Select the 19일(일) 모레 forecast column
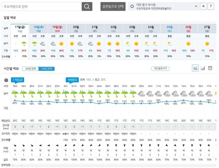 pos(57,29)
